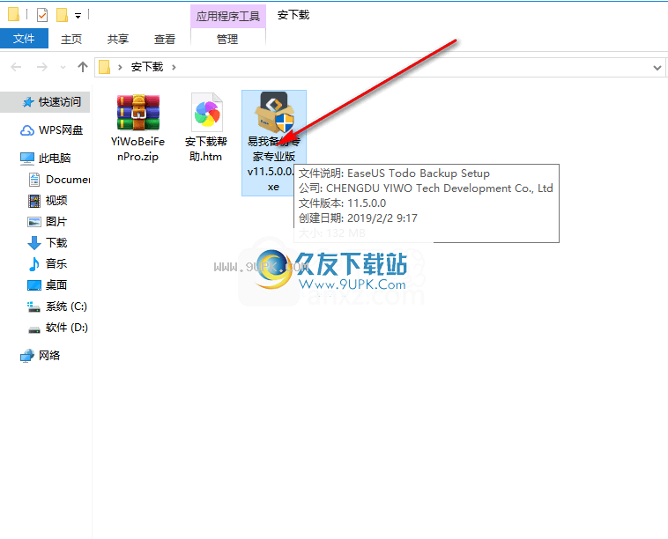668x539 pixels.
Task: Click the WPS cloud icon
Action: (27, 130)
